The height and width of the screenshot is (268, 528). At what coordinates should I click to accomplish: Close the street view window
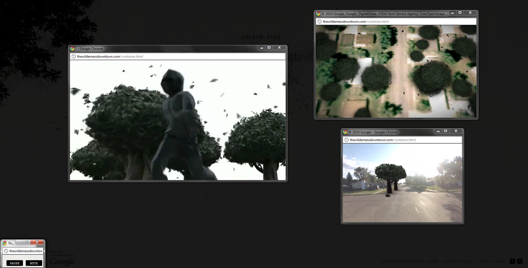[x=456, y=131]
